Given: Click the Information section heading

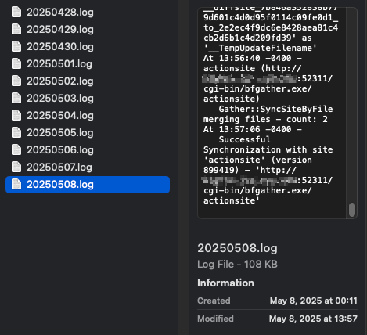Looking at the screenshot, I should [x=225, y=283].
